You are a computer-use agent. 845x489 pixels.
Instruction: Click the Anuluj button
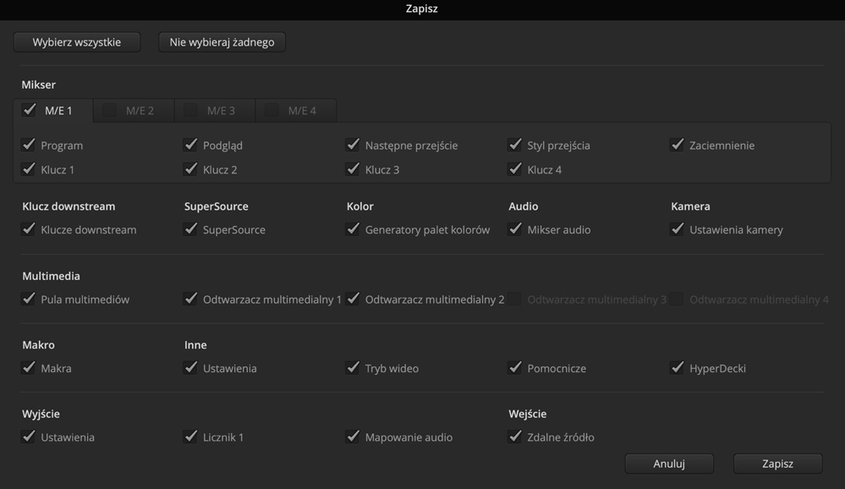669,464
